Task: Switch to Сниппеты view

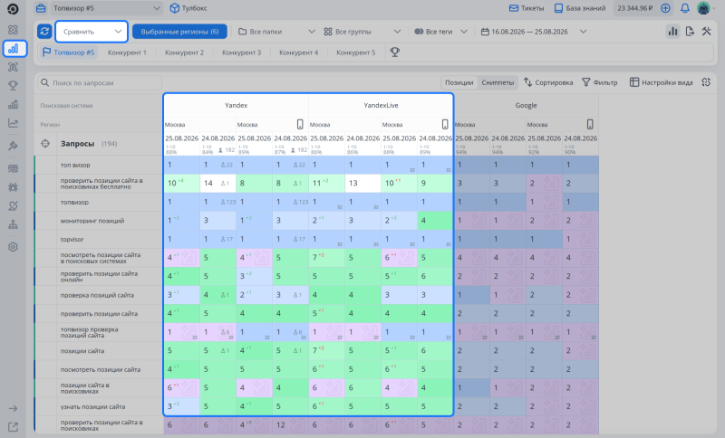Action: pos(498,82)
